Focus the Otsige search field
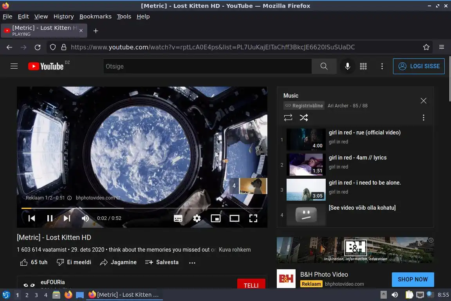The image size is (451, 301). 207,66
